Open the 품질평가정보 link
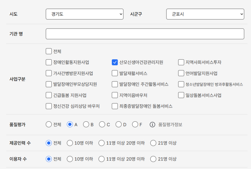This screenshot has width=251, height=169. [170, 124]
